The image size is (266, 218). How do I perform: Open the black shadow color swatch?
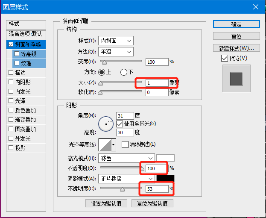(x=165, y=178)
